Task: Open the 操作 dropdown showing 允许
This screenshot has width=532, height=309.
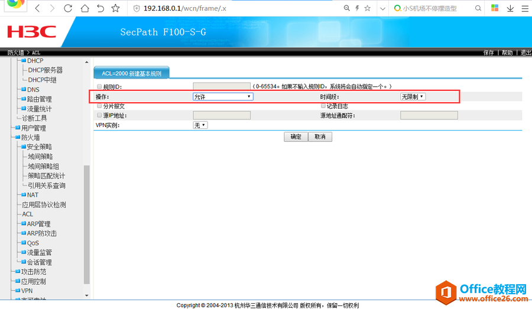Action: (223, 97)
